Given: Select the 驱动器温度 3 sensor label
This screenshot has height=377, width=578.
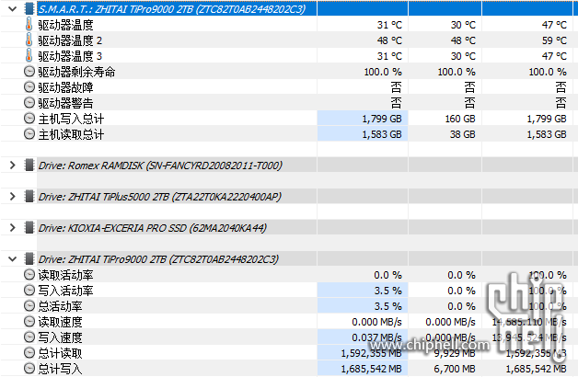Looking at the screenshot, I should click(70, 56).
